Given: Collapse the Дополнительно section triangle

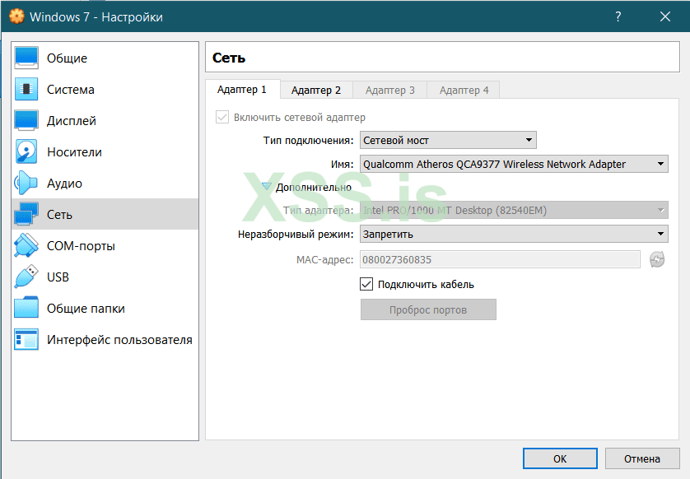Looking at the screenshot, I should pos(266,187).
